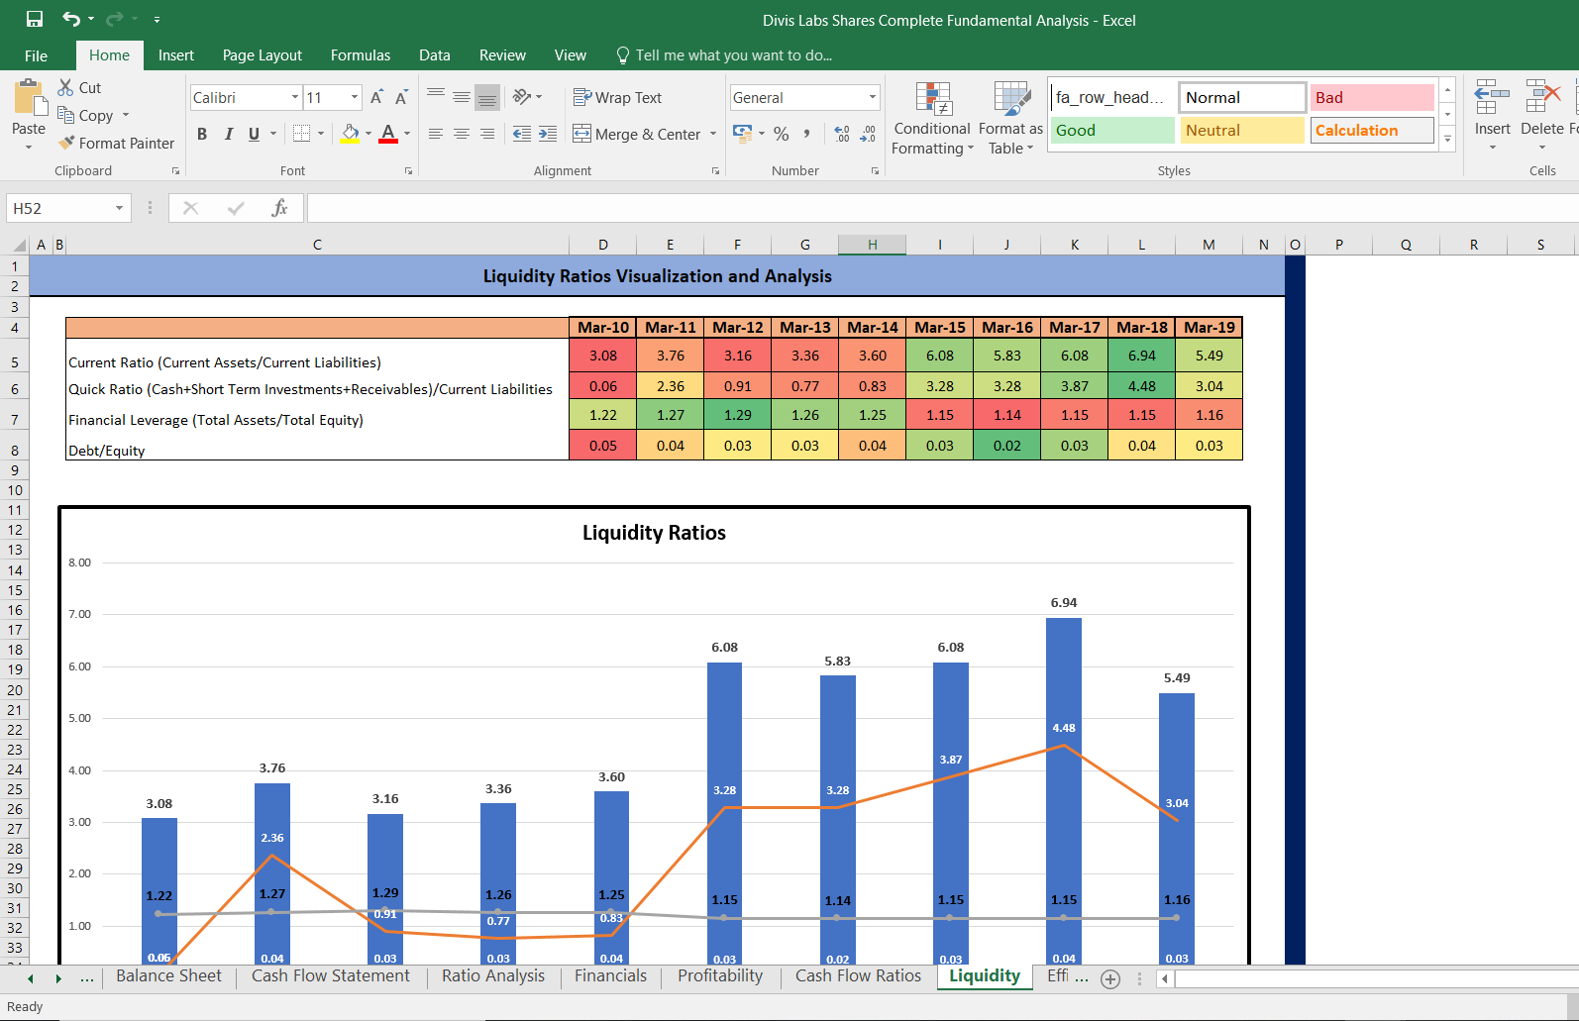1579x1021 pixels.
Task: Click Center horizontal alignment icon
Action: [x=462, y=134]
